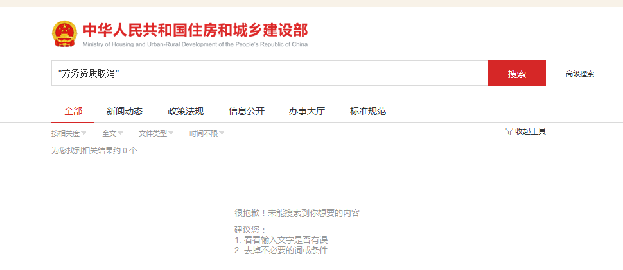Select the 全部 tab
Screen dimensions: 623x270
pos(73,111)
